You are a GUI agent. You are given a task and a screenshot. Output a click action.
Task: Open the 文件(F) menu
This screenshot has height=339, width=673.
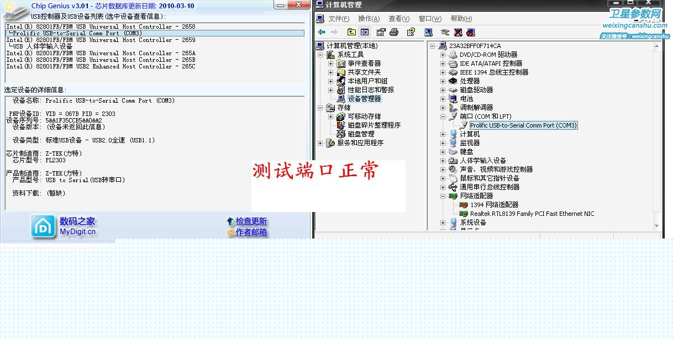point(339,19)
